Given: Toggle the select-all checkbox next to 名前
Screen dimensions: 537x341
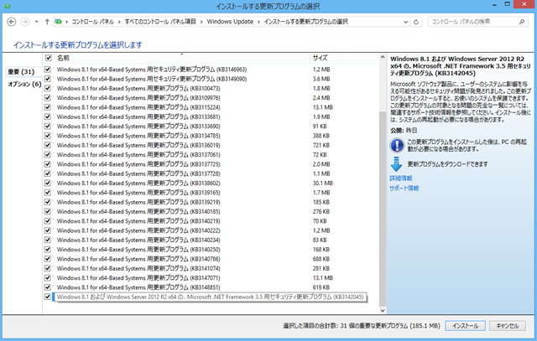Looking at the screenshot, I should click(x=49, y=58).
